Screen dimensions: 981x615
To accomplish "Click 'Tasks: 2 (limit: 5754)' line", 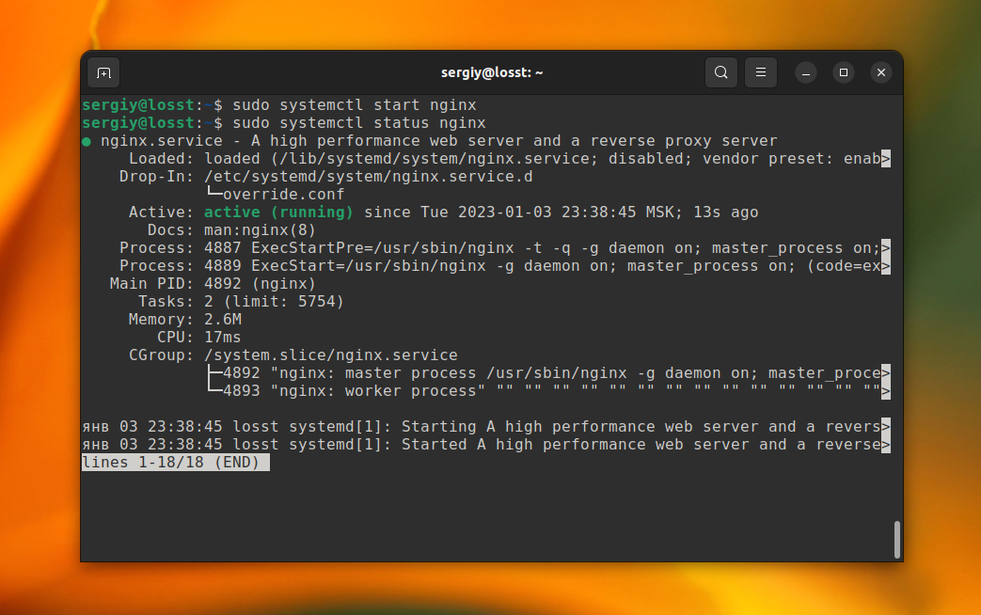I will point(241,302).
